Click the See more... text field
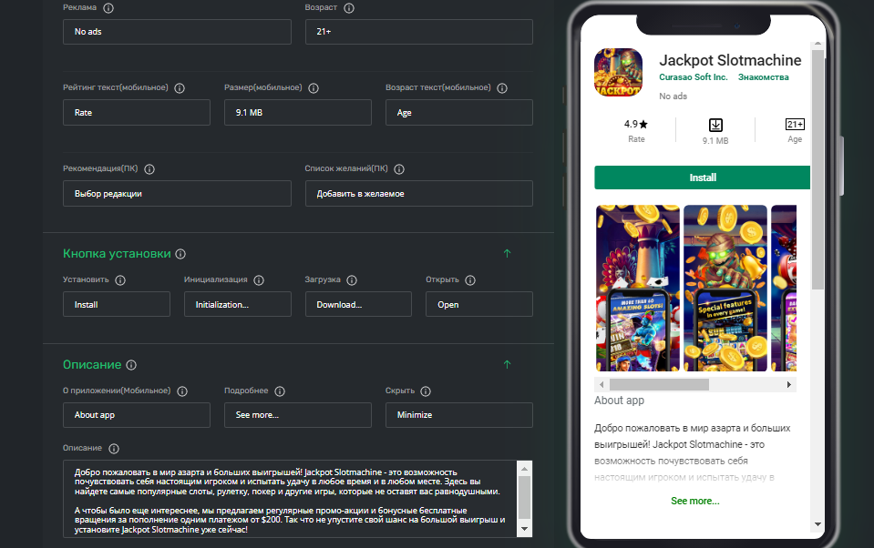 [298, 415]
